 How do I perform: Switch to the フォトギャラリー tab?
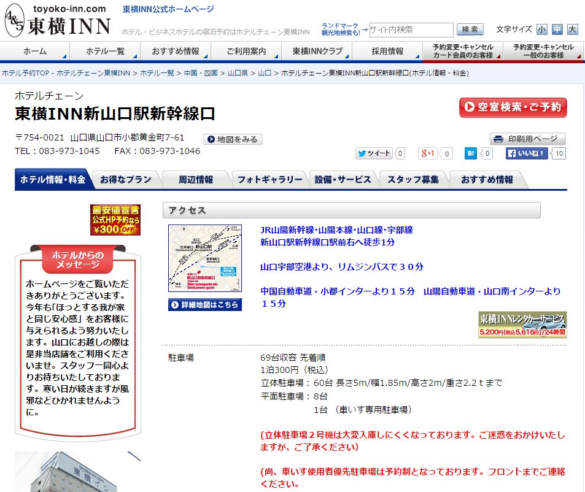coord(269,180)
